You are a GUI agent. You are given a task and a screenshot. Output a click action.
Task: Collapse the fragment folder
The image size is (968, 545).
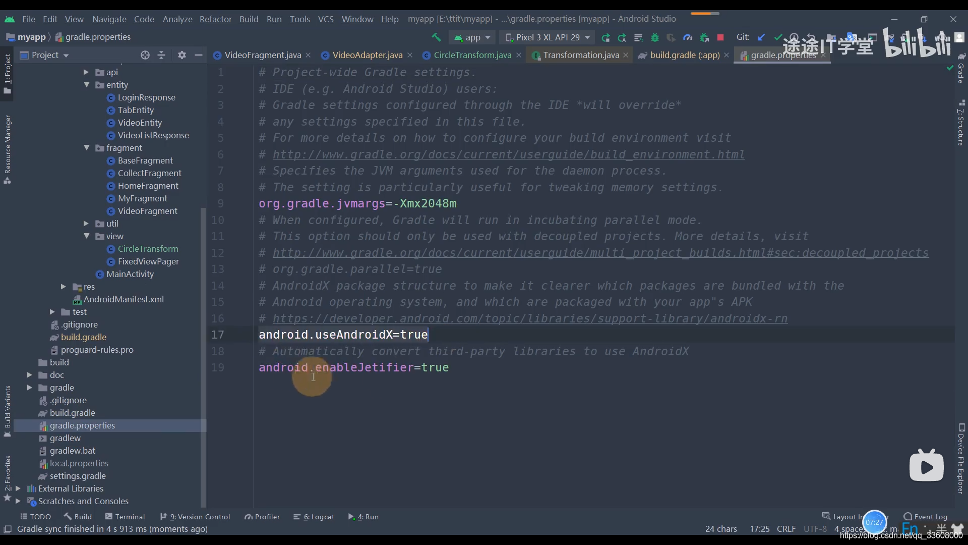(x=86, y=148)
